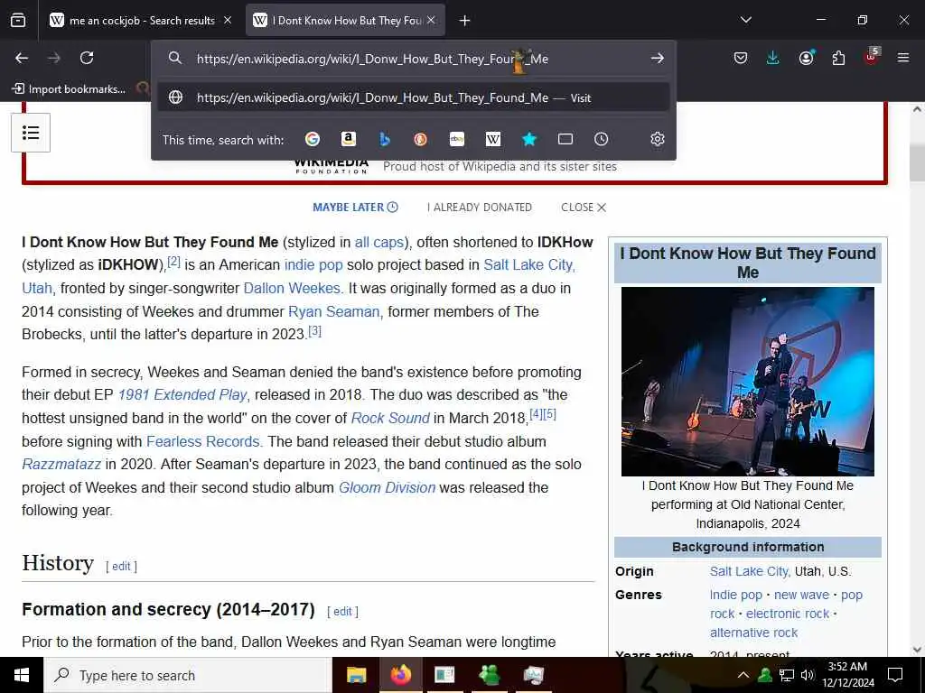Click citation reference [2]
925x693 pixels.
coord(173,261)
